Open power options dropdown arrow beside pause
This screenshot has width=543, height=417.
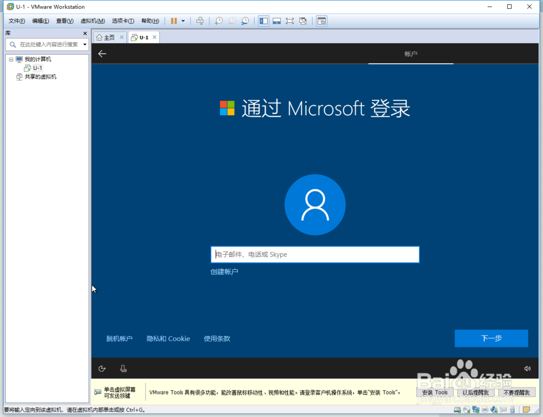pos(183,21)
